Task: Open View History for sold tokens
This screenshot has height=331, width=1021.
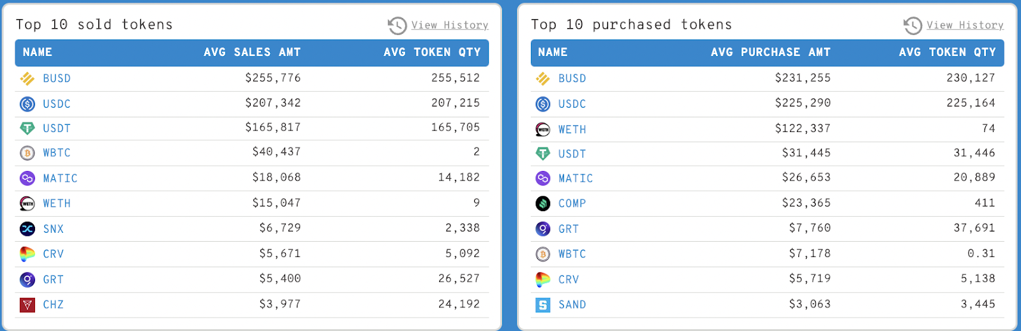Action: 450,25
